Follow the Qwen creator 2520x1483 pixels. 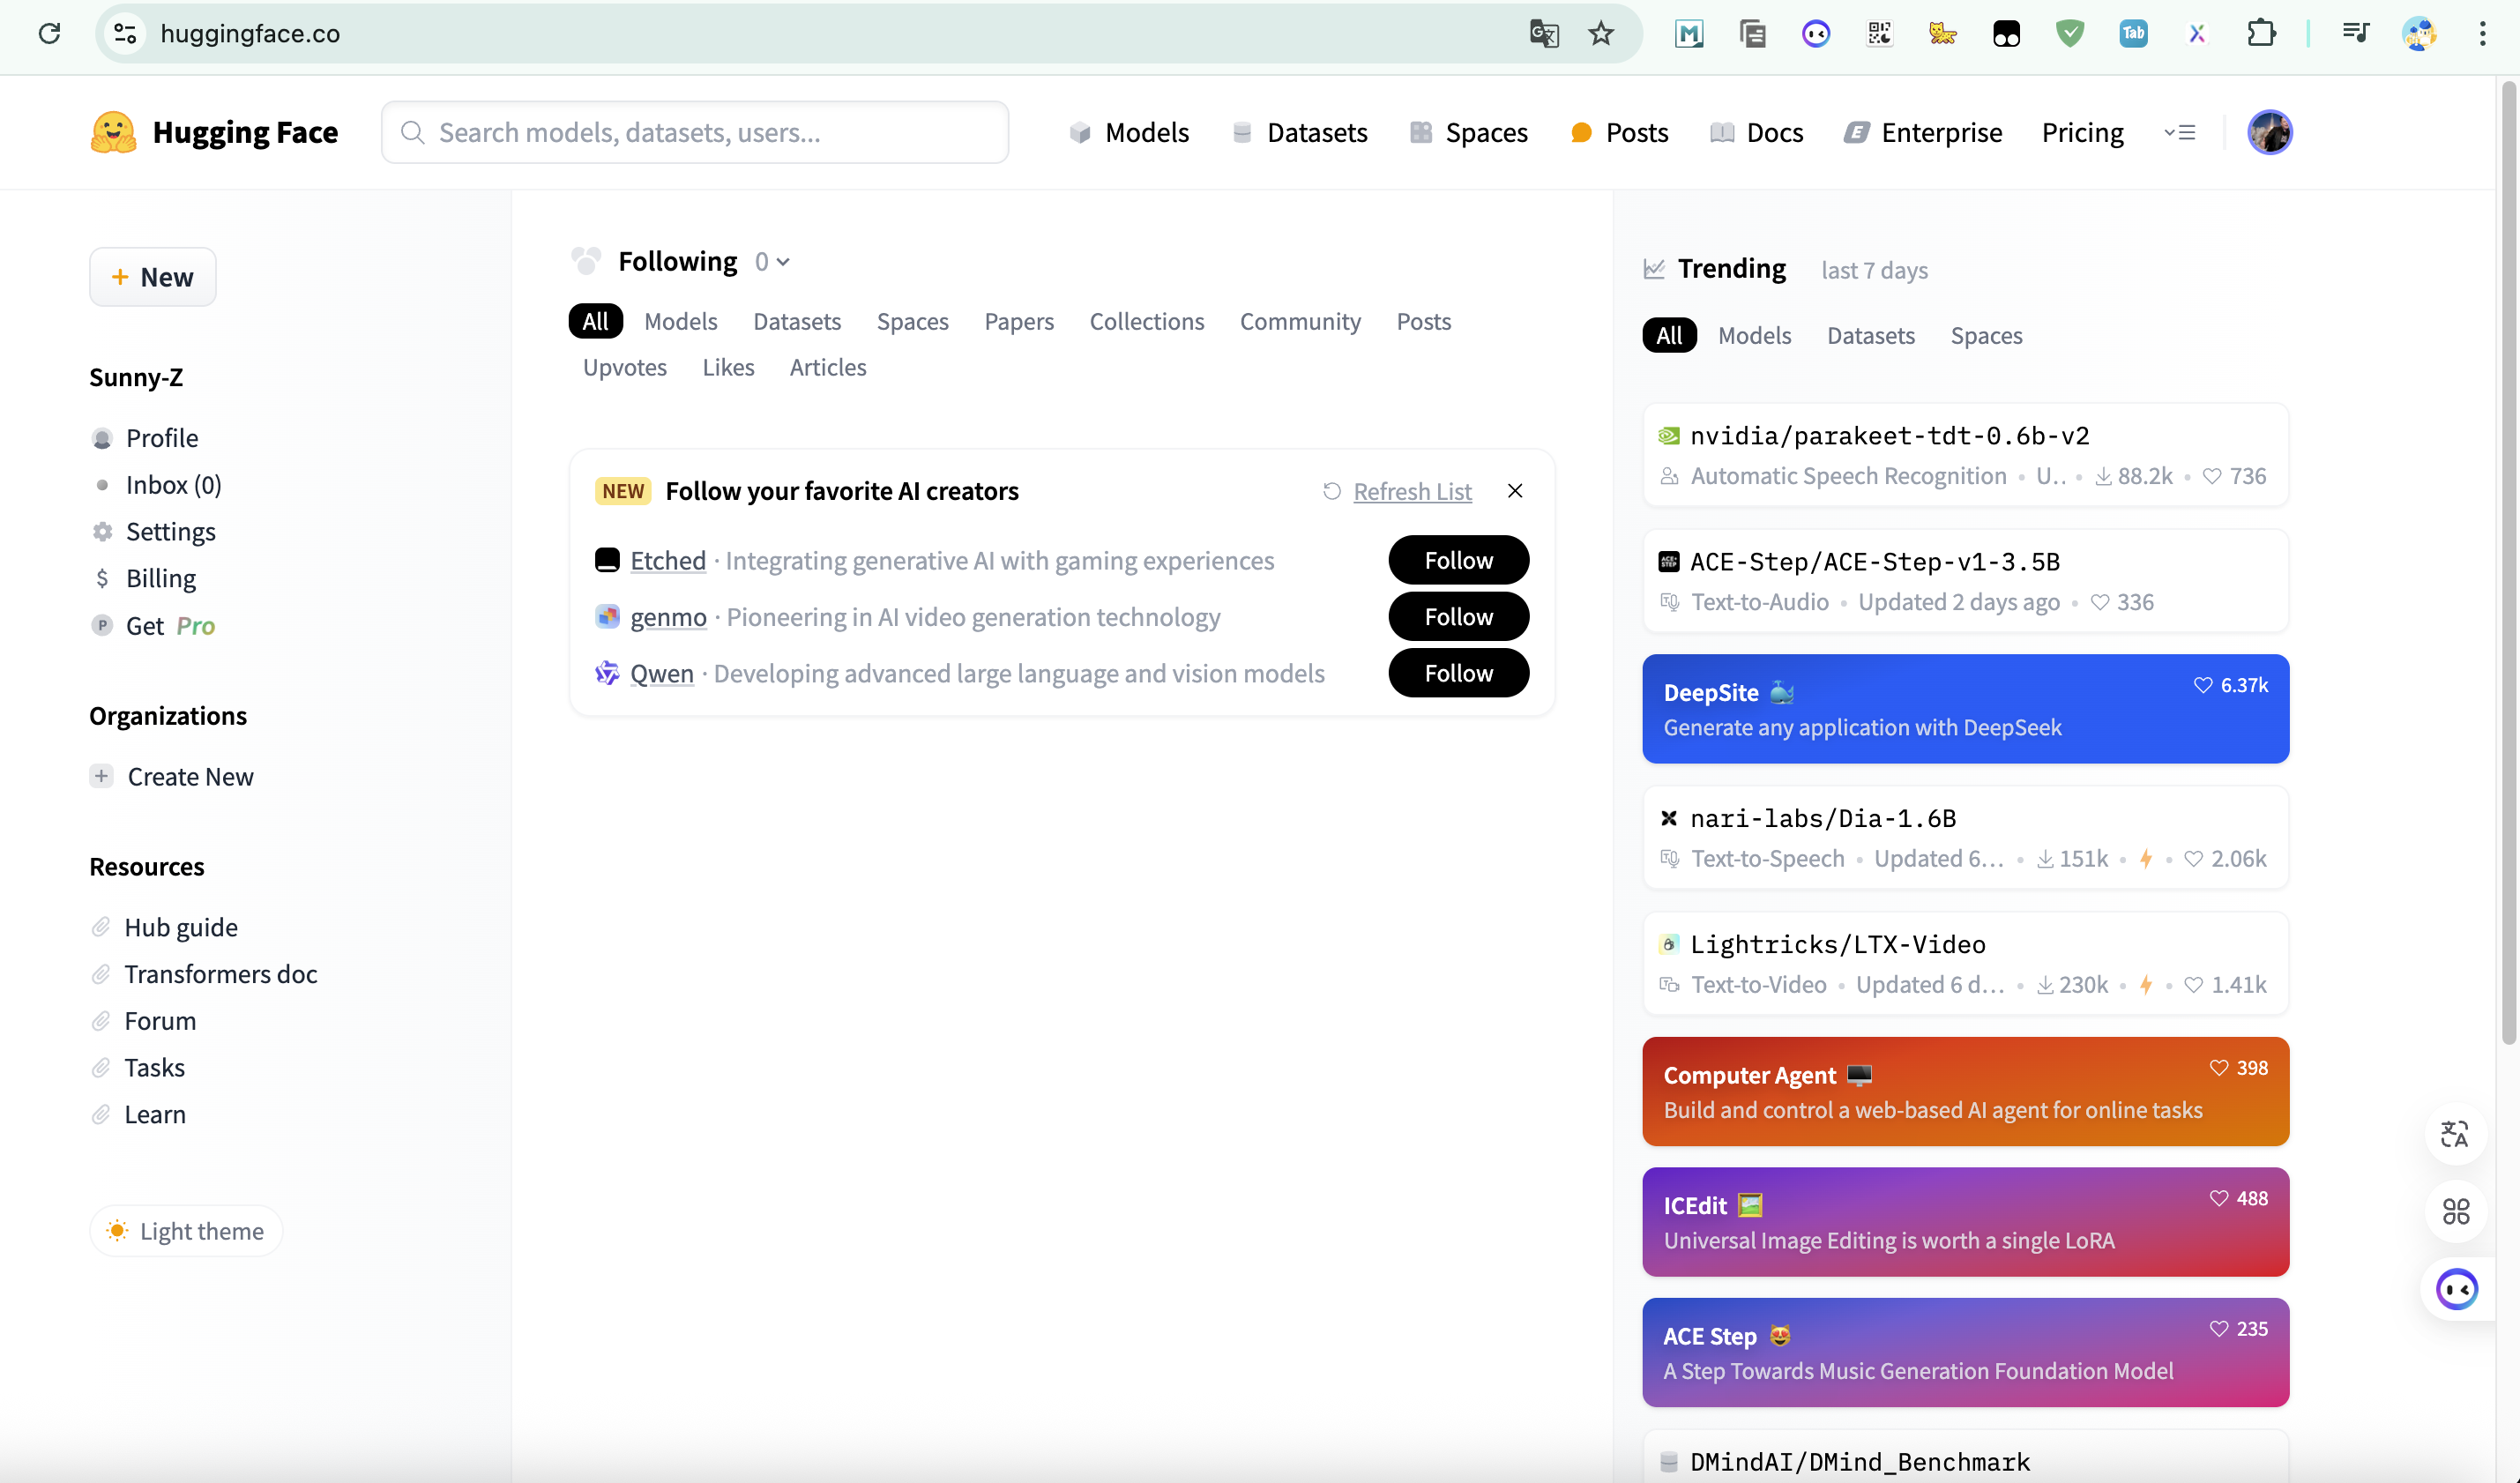pos(1458,673)
